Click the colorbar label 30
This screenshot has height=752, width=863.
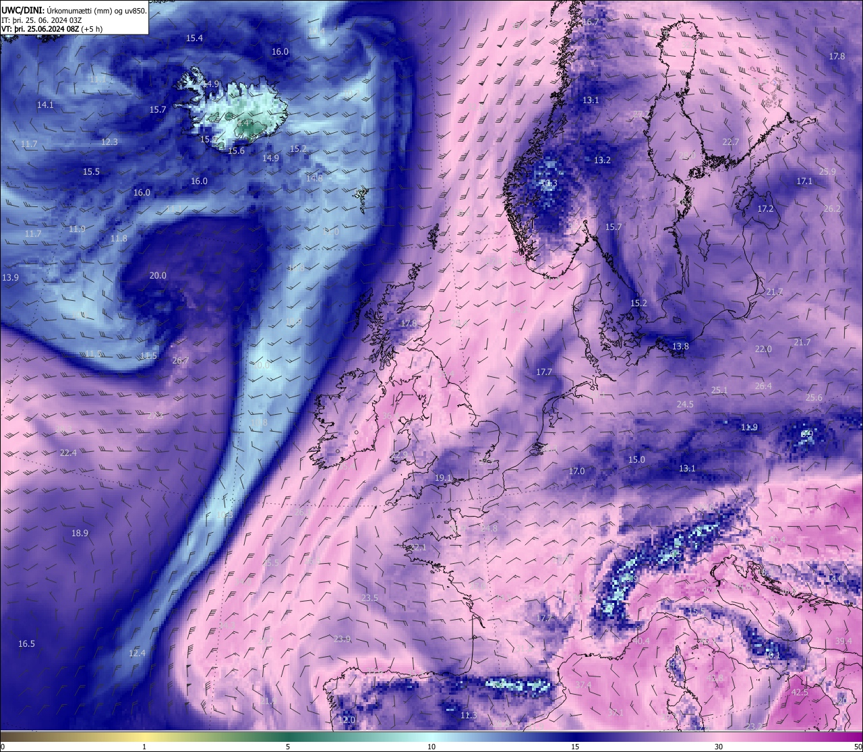click(719, 747)
